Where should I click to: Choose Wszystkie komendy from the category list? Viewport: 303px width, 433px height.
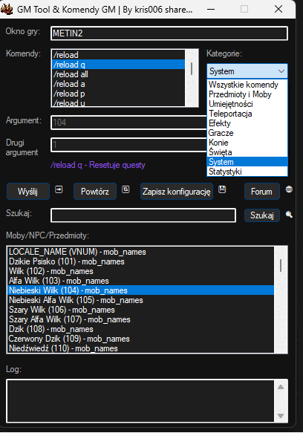(x=247, y=85)
